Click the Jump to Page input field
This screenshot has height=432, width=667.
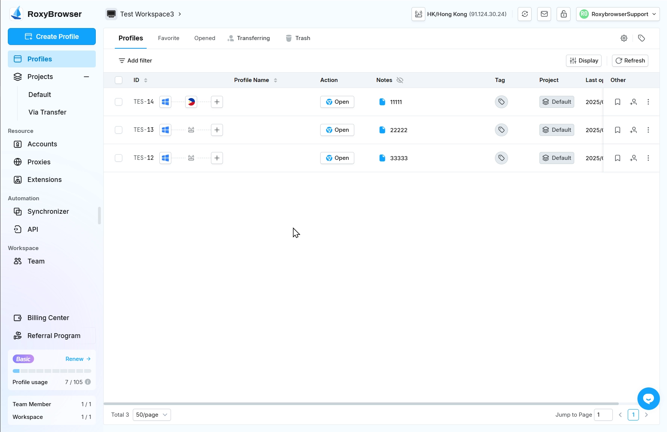click(x=603, y=415)
